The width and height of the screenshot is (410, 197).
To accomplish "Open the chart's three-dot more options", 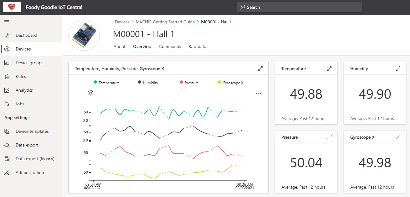I will click(258, 94).
